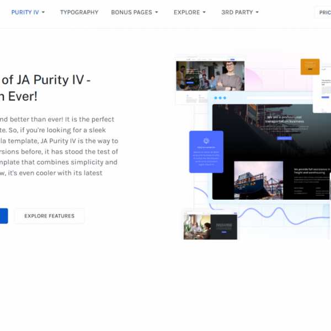Expand the BONUS PAGES dropdown caret
This screenshot has height=331, width=331.
157,13
